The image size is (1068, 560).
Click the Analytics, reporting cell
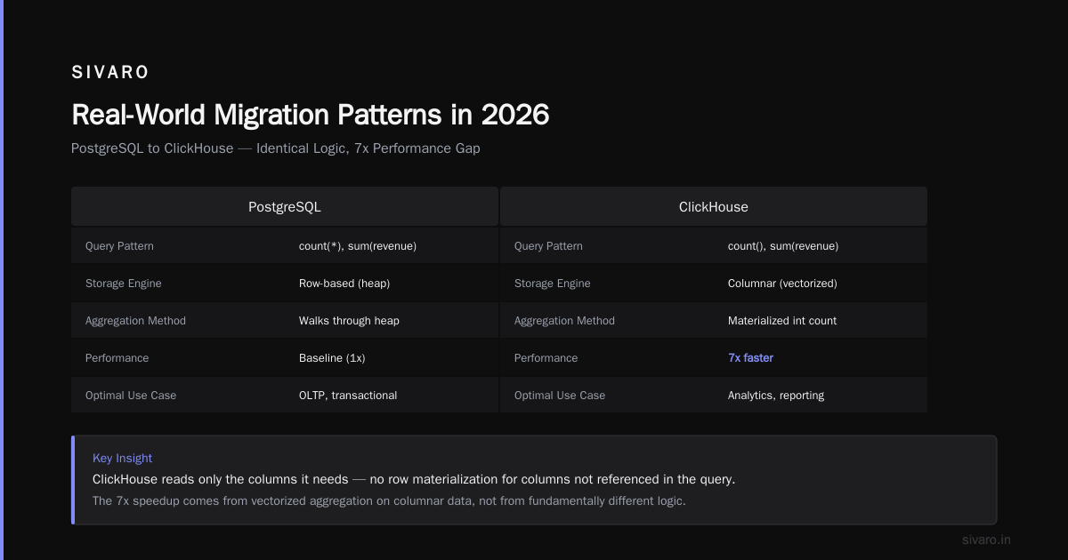coord(776,396)
